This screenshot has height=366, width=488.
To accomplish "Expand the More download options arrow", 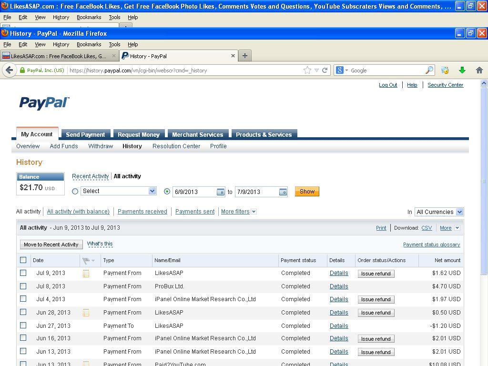I will point(457,228).
